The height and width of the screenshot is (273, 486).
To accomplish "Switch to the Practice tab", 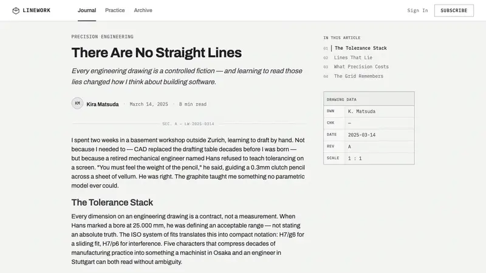I will point(115,10).
